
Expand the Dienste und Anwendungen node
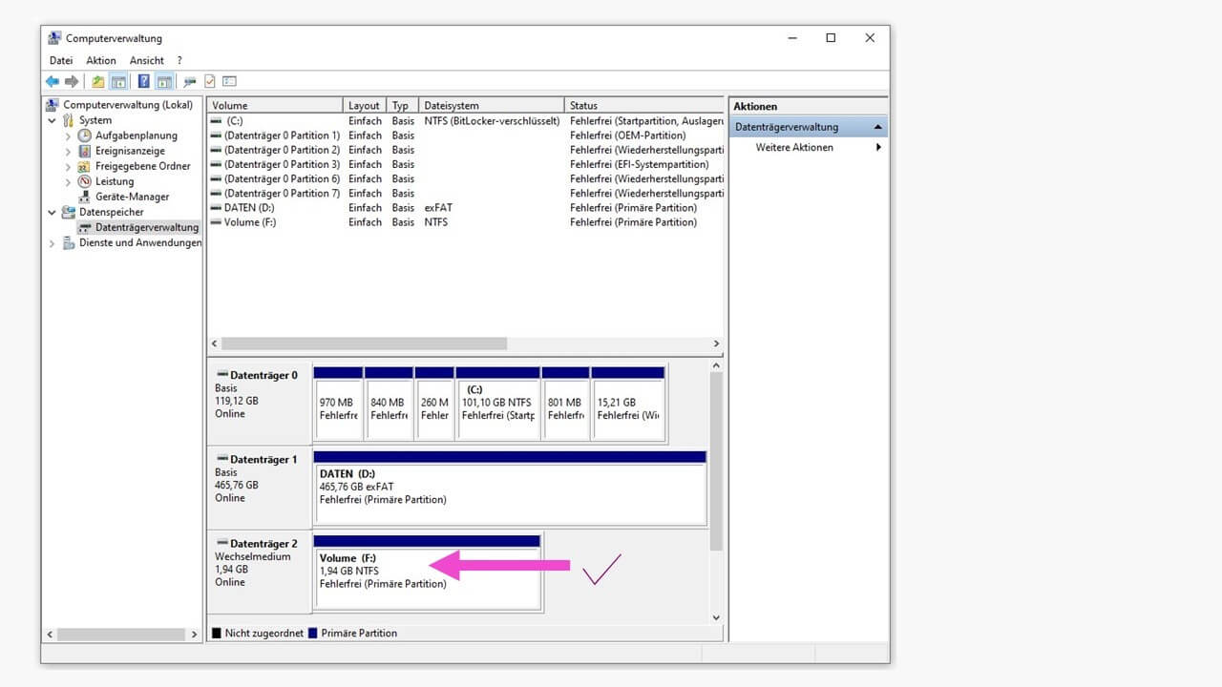pos(53,242)
